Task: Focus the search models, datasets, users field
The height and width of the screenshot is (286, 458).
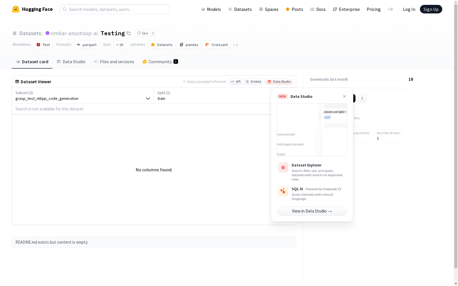Action: click(x=114, y=9)
